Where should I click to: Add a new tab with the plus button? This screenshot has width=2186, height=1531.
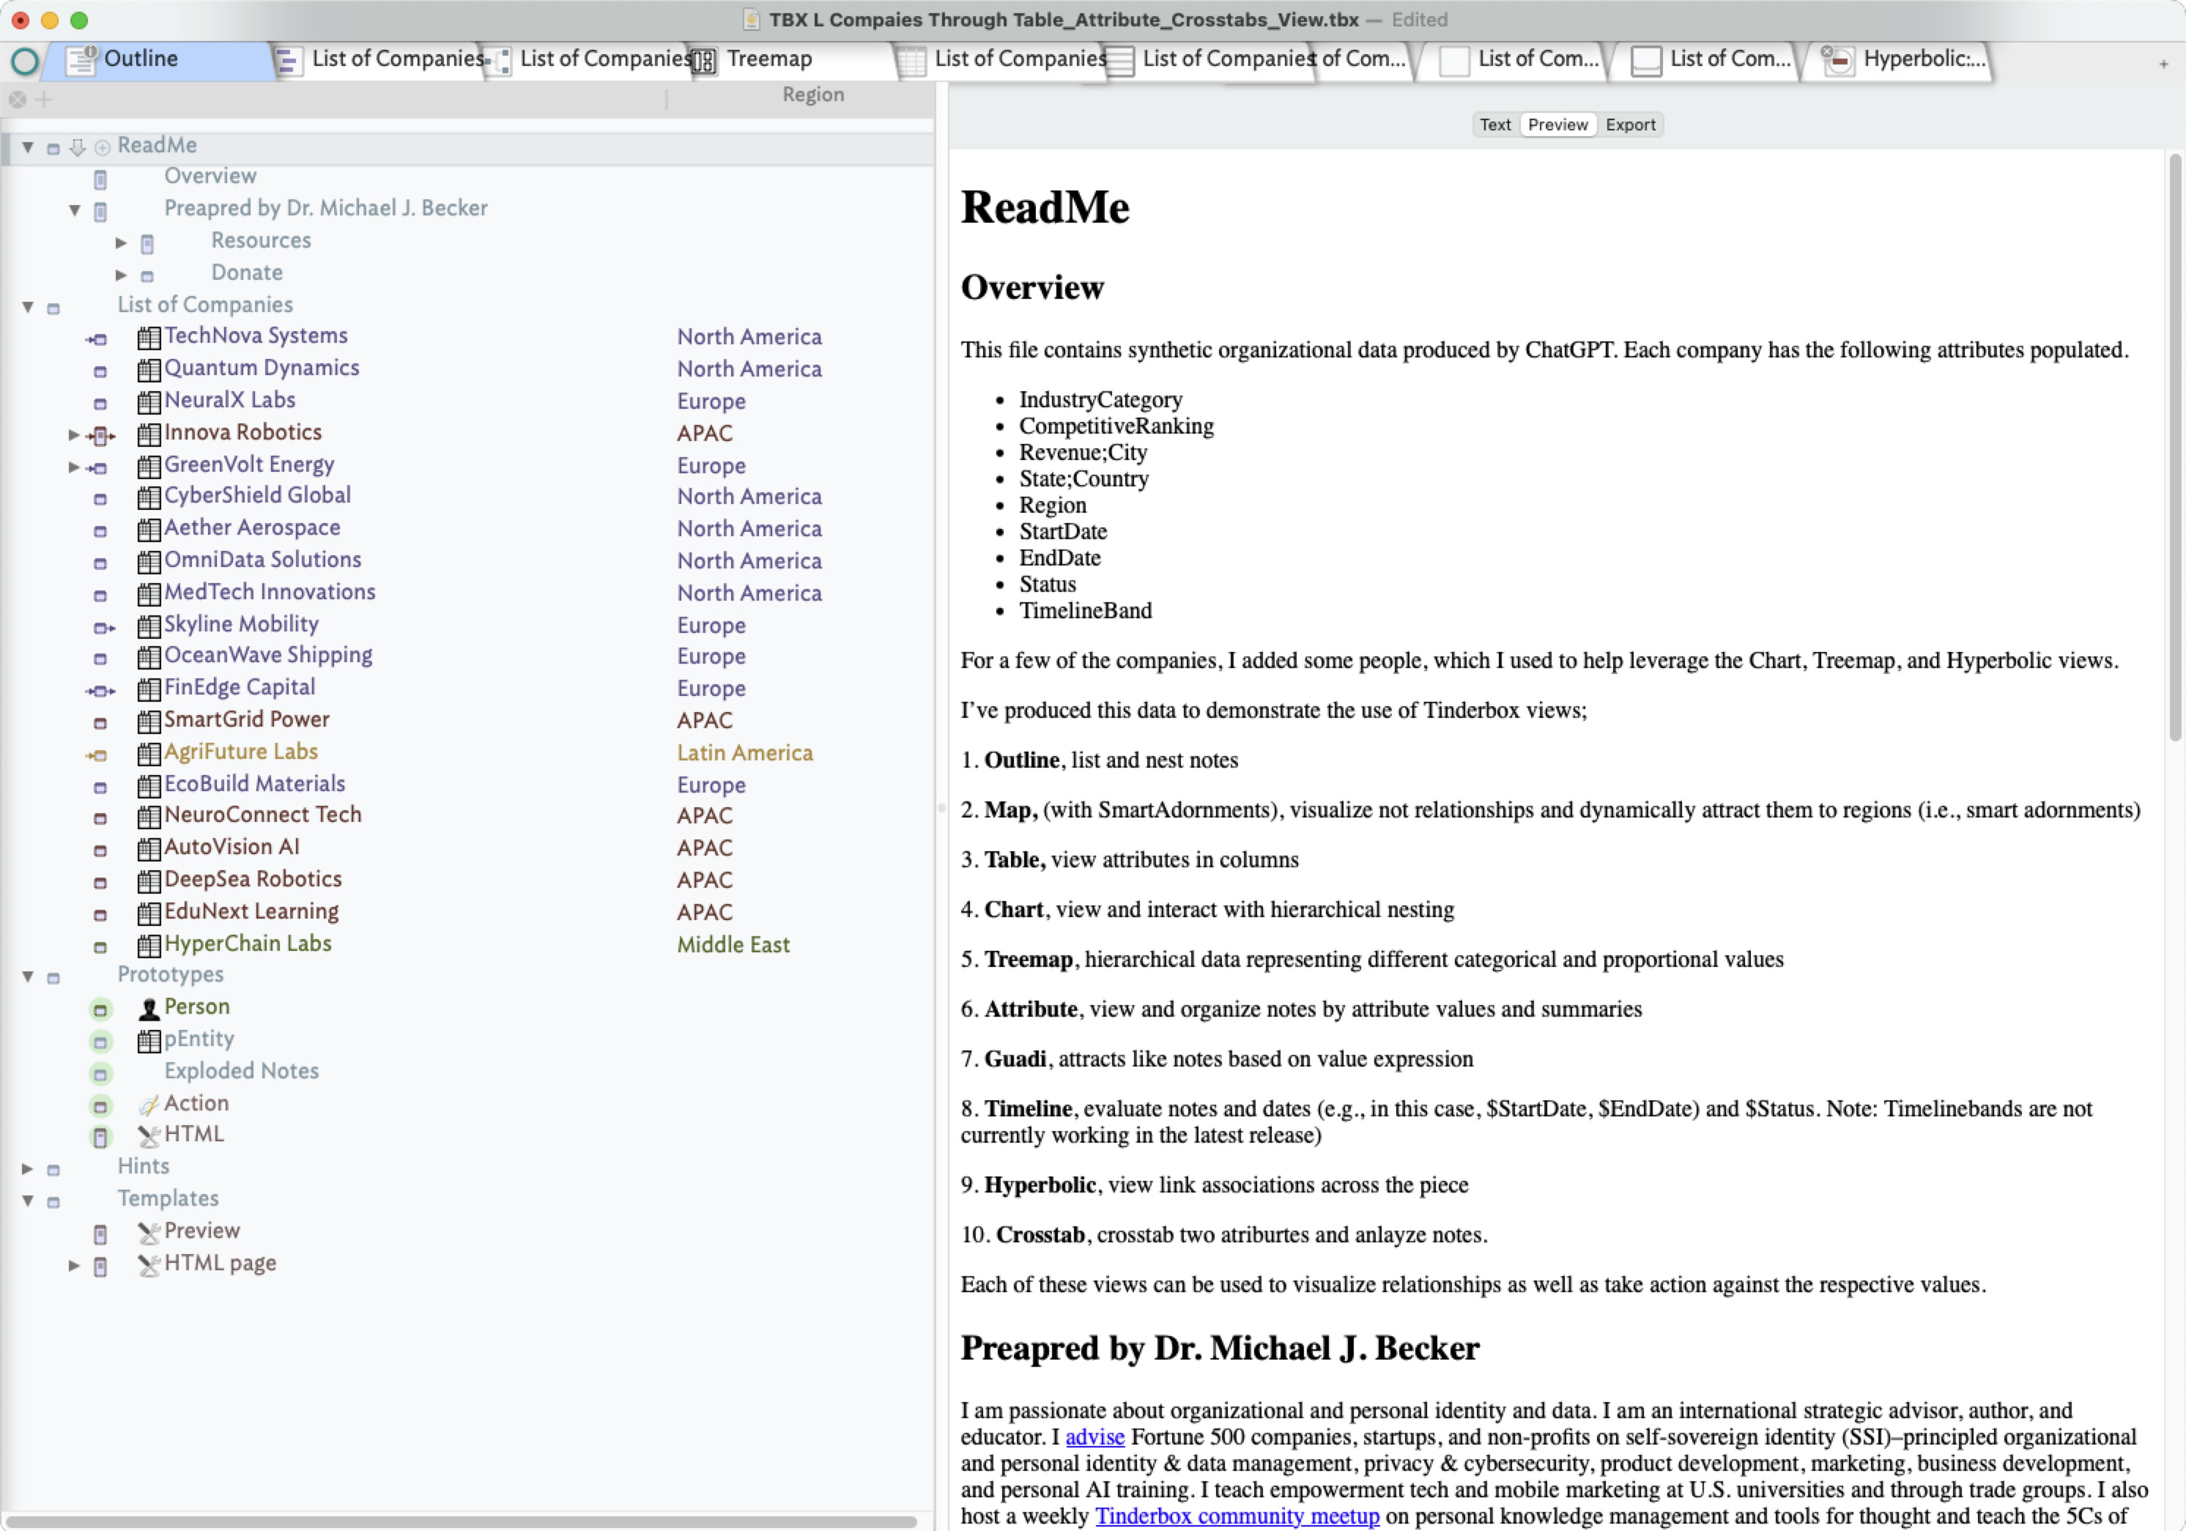(2163, 64)
